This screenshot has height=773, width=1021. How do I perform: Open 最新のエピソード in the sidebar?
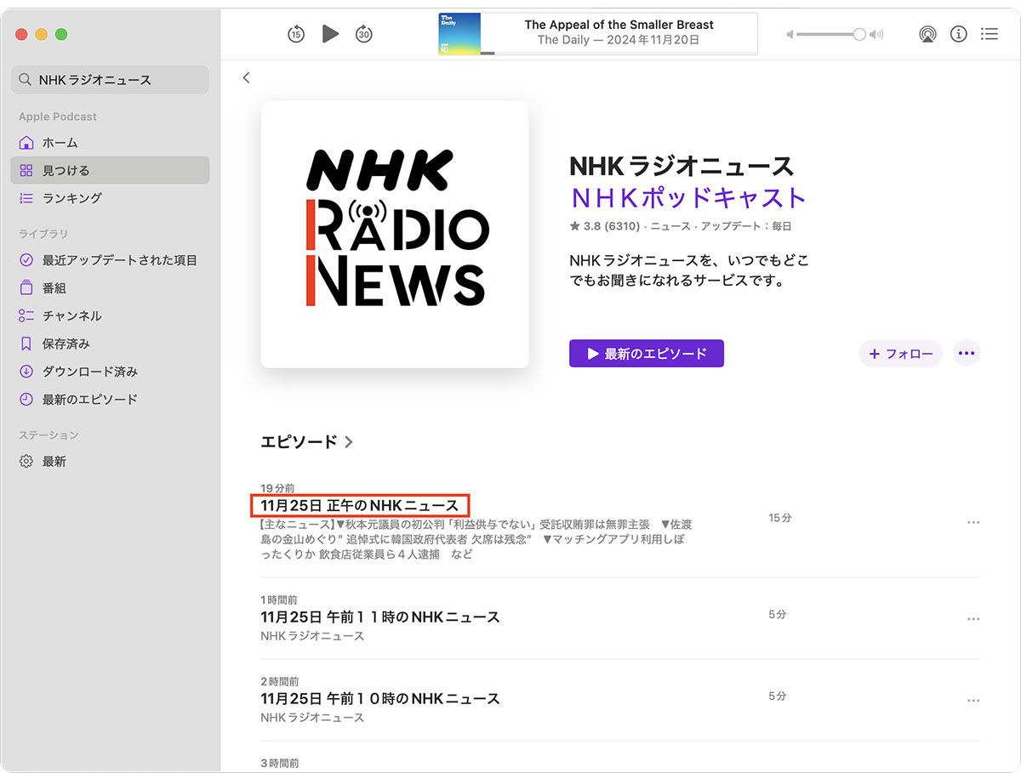point(110,399)
